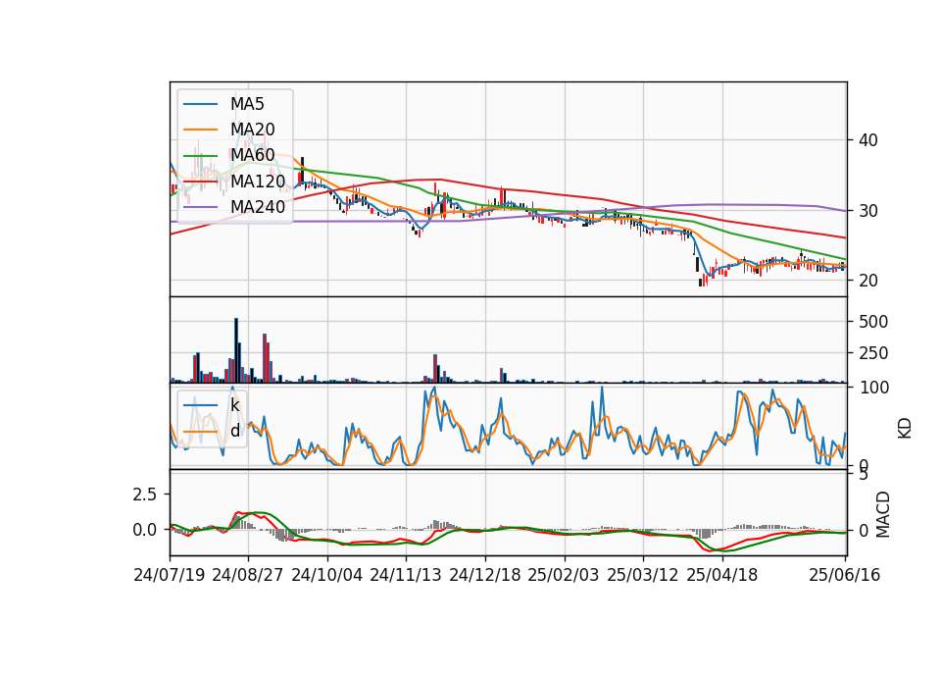Click the volume axis label 500
The image size is (941, 677).
click(873, 322)
